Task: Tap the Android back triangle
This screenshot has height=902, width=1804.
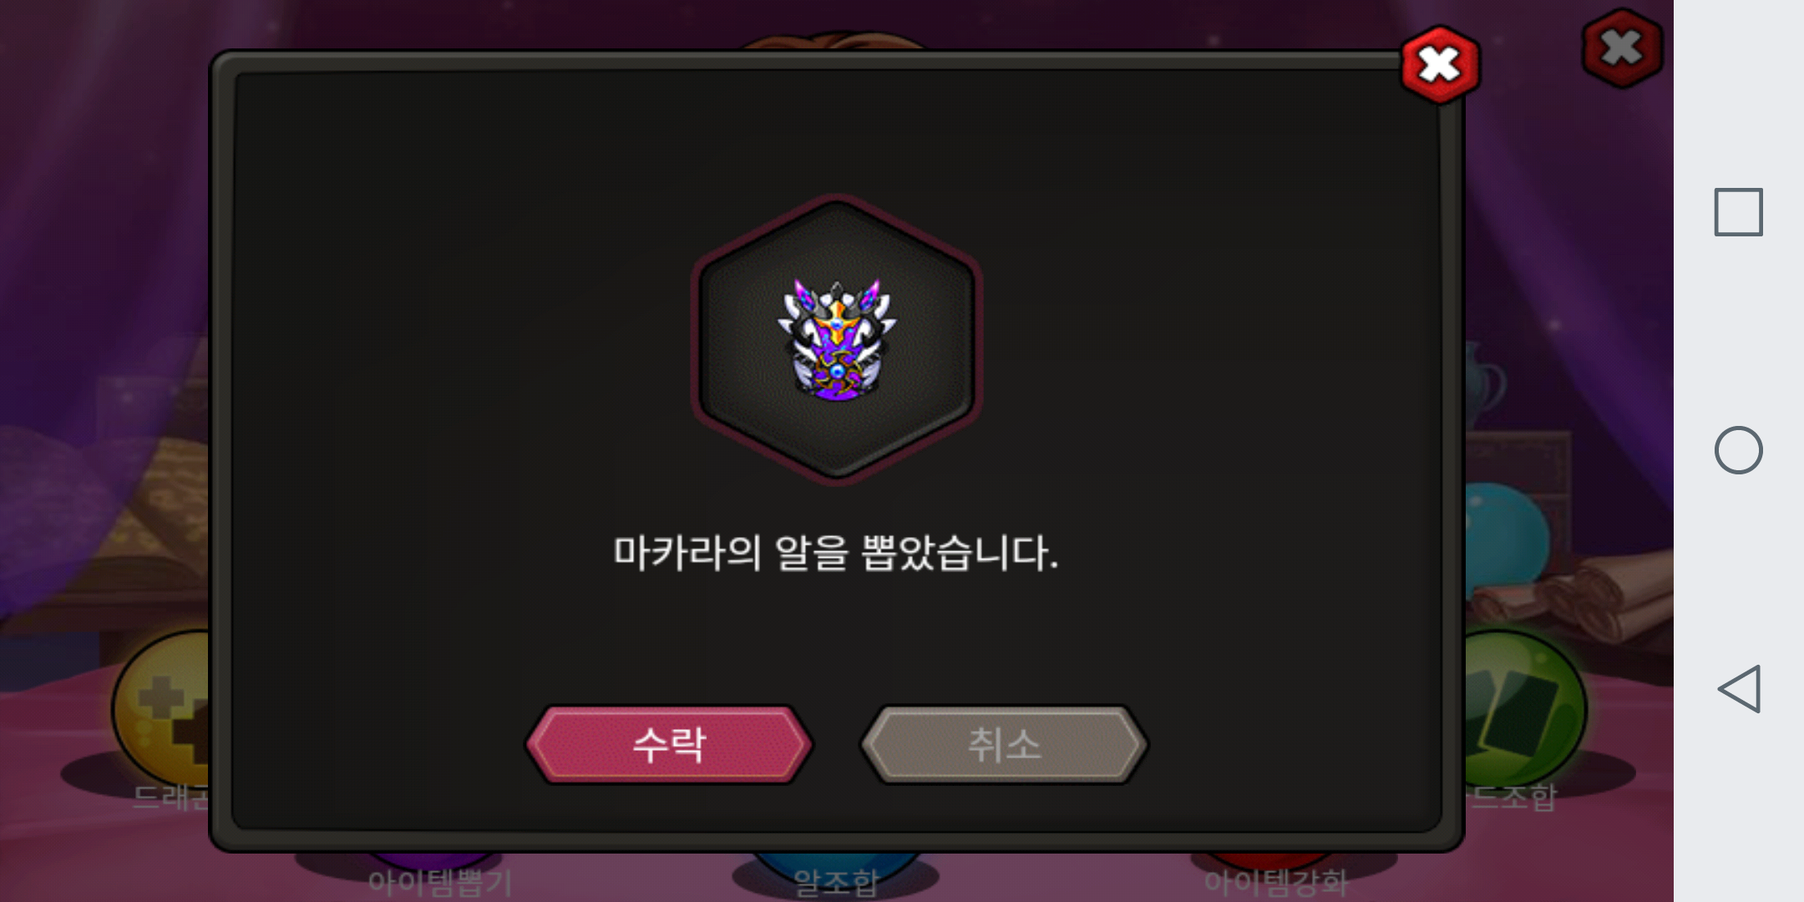Action: (1739, 689)
